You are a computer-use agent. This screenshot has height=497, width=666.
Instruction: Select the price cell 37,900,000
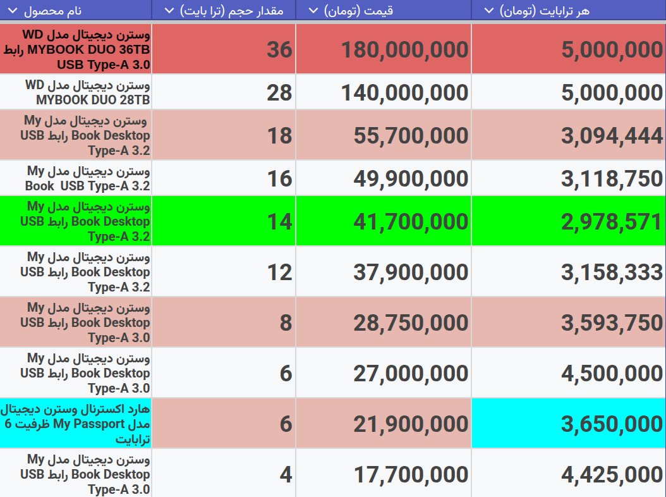384,272
